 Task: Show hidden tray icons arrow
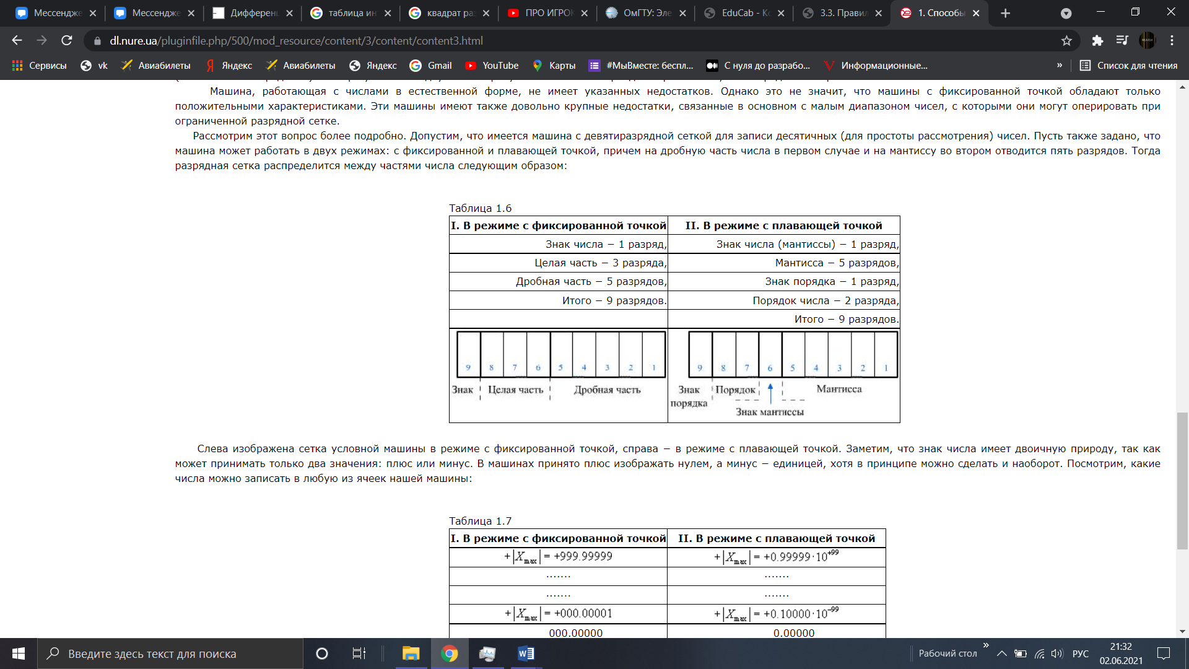pyautogui.click(x=1001, y=654)
